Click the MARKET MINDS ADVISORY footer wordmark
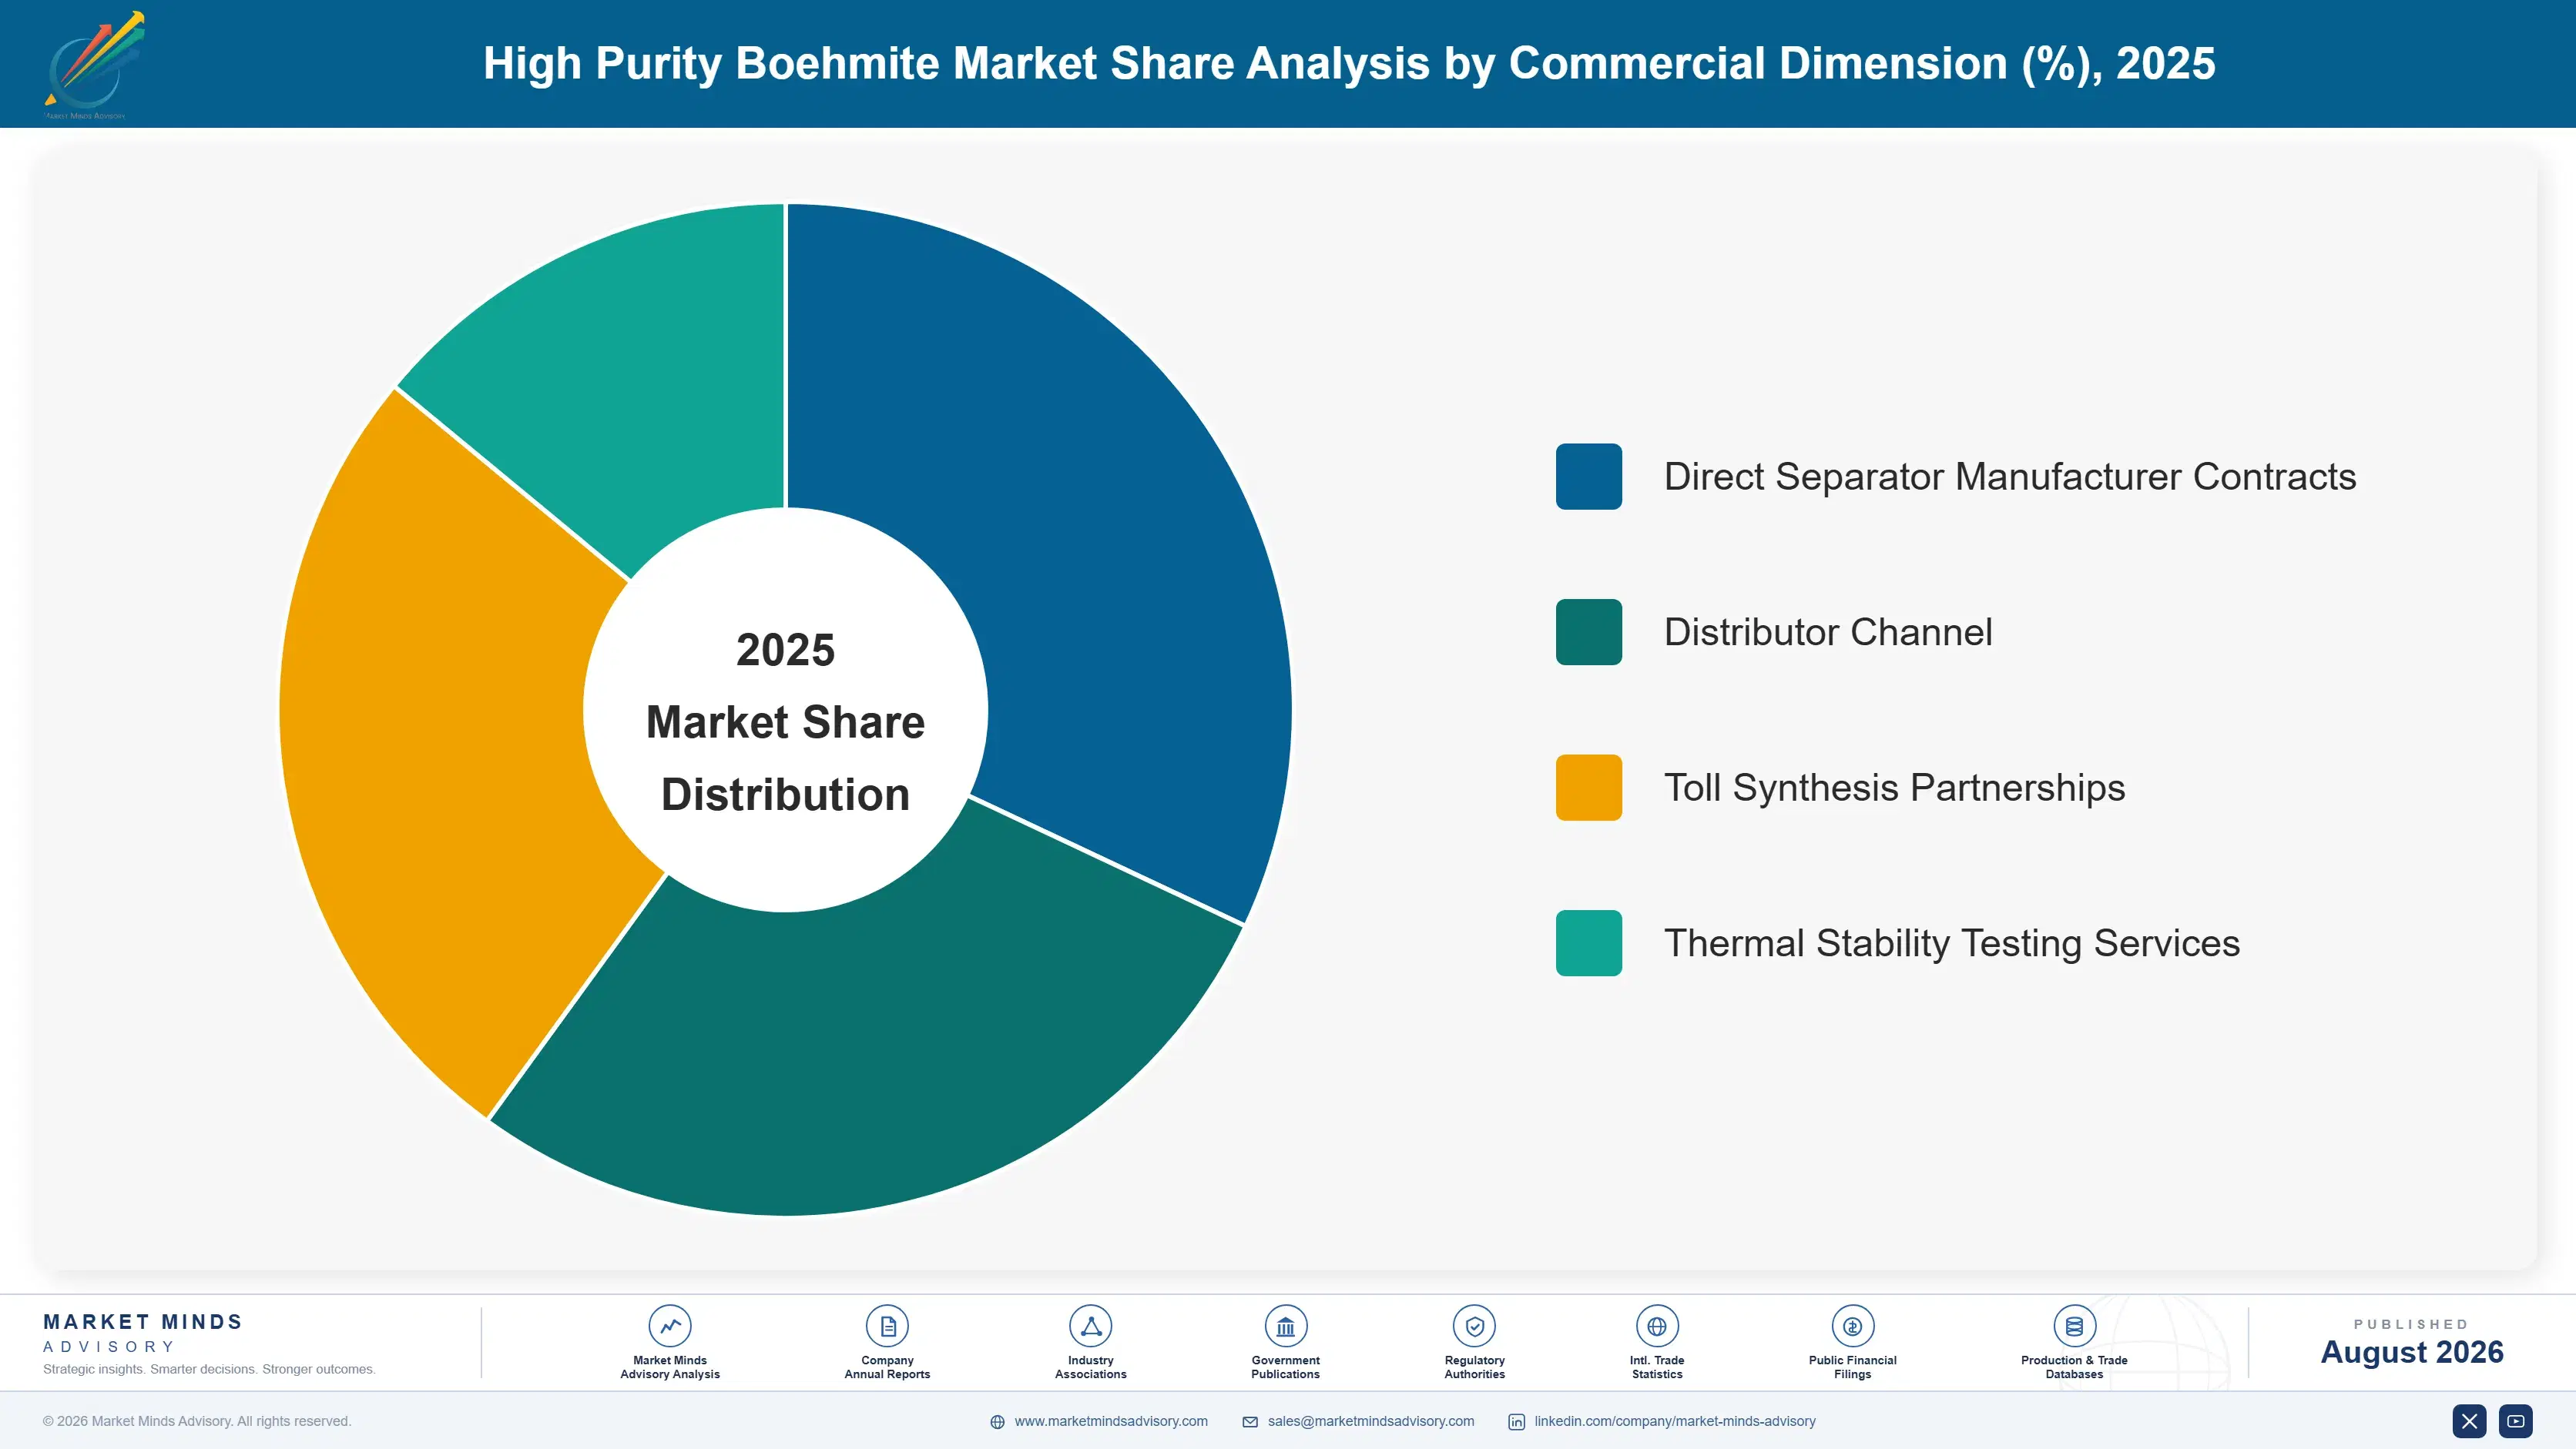2576x1449 pixels. click(143, 1333)
